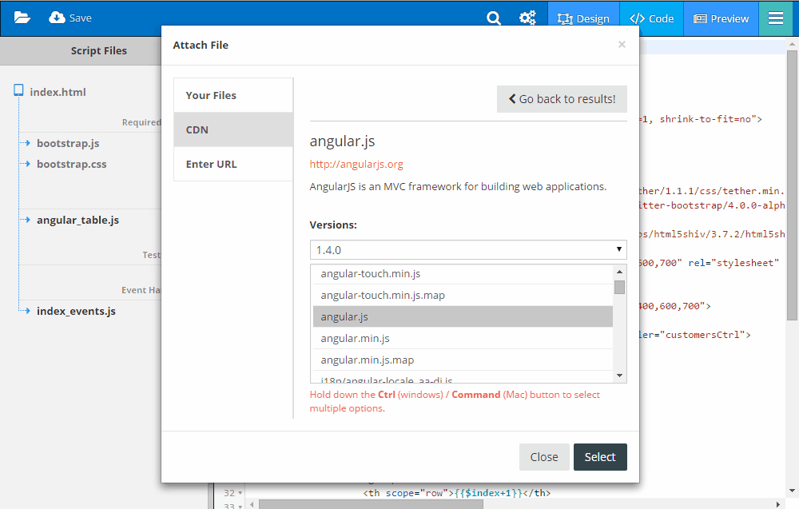
Task: Close the Attach File dialog with Close button
Action: point(544,456)
